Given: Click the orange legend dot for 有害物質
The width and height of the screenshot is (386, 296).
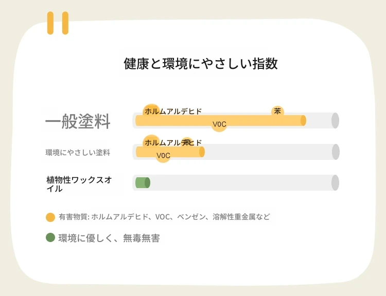Looking at the screenshot, I should (x=50, y=217).
